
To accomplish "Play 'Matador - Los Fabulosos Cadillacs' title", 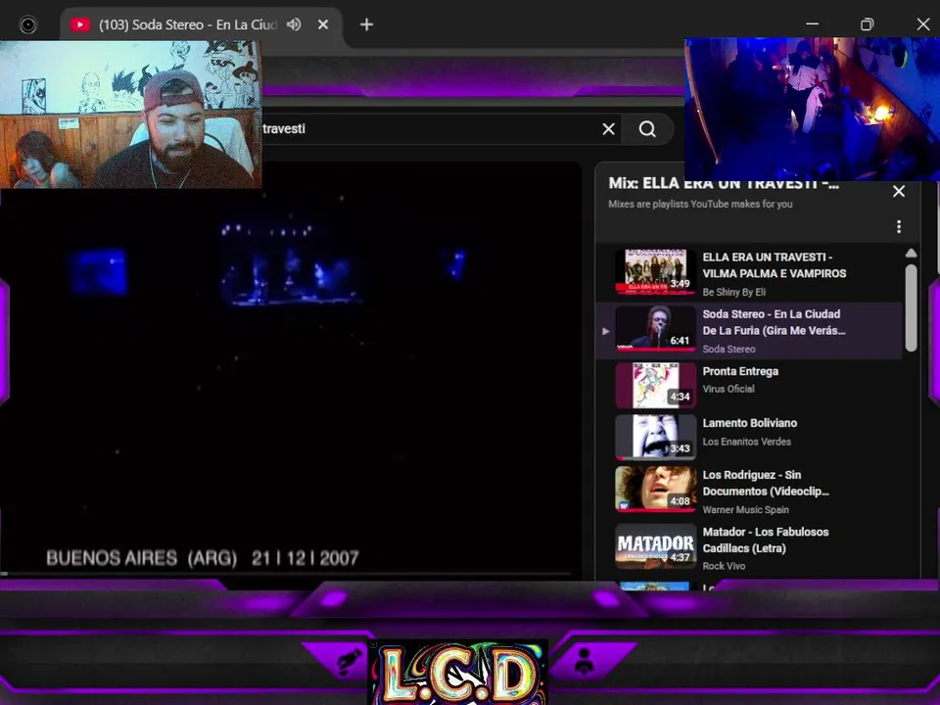I will click(x=766, y=540).
